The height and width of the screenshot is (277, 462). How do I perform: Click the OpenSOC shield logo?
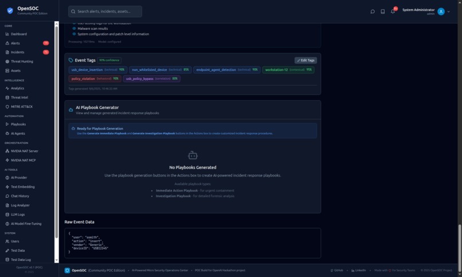[x=10, y=11]
